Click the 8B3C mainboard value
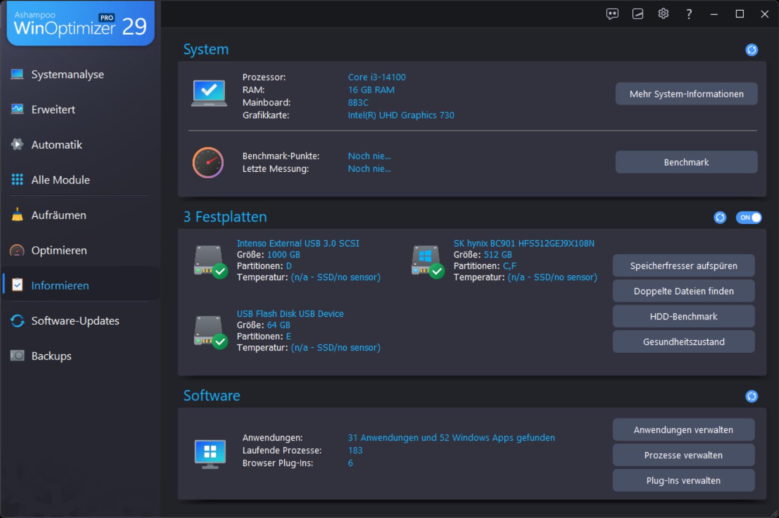This screenshot has height=518, width=779. [358, 102]
